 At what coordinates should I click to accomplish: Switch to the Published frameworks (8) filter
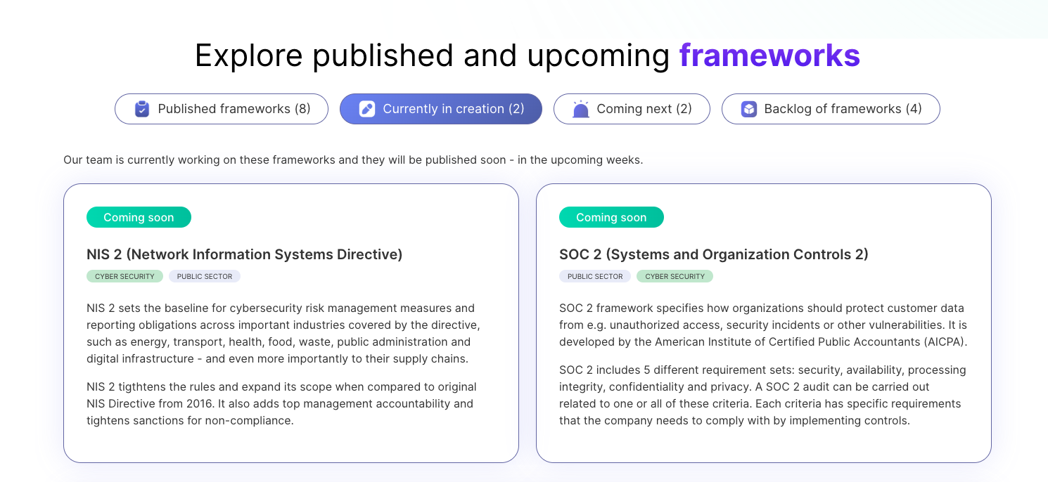pyautogui.click(x=221, y=109)
